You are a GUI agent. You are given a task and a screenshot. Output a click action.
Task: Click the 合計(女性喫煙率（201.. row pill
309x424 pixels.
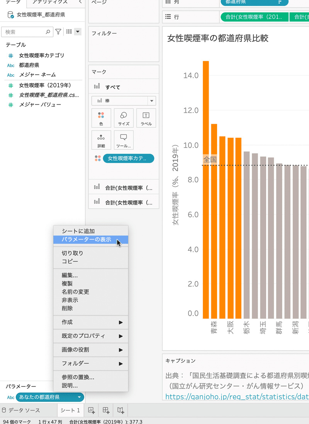click(x=255, y=17)
